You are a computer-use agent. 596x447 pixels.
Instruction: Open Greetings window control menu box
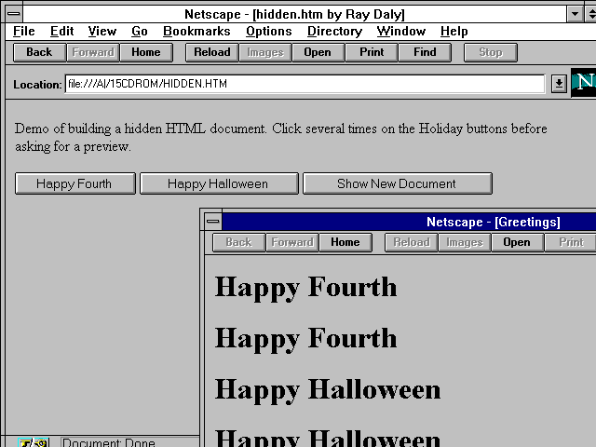pyautogui.click(x=213, y=222)
